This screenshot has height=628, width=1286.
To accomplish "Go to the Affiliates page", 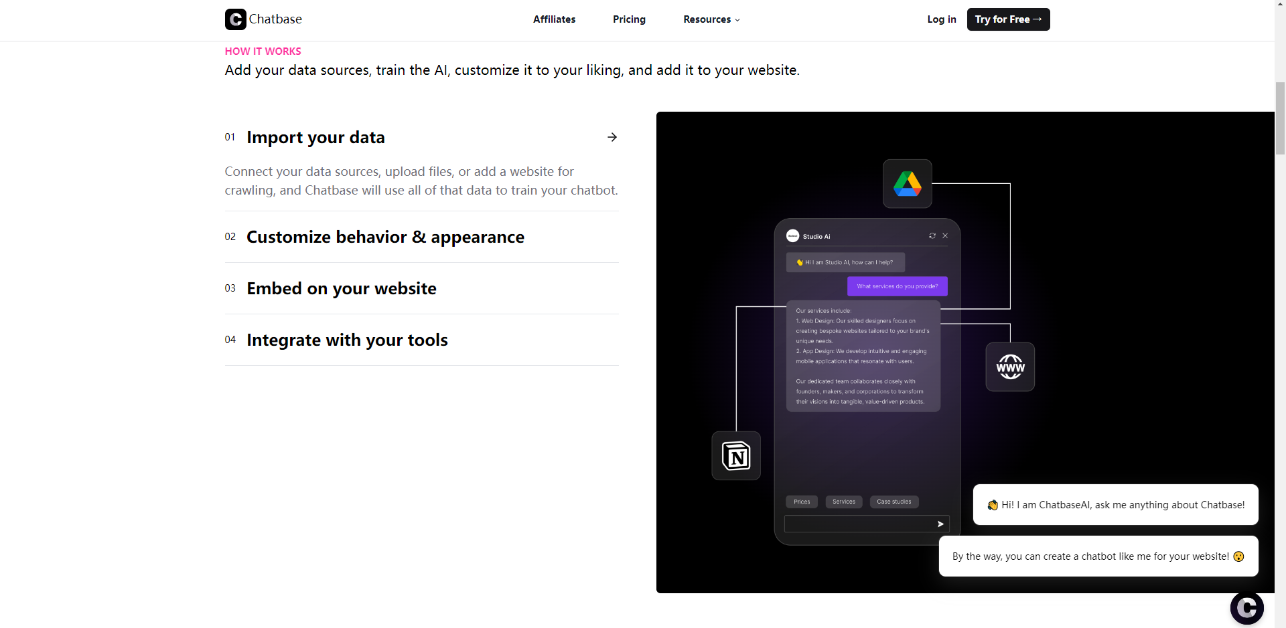I will (x=554, y=19).
